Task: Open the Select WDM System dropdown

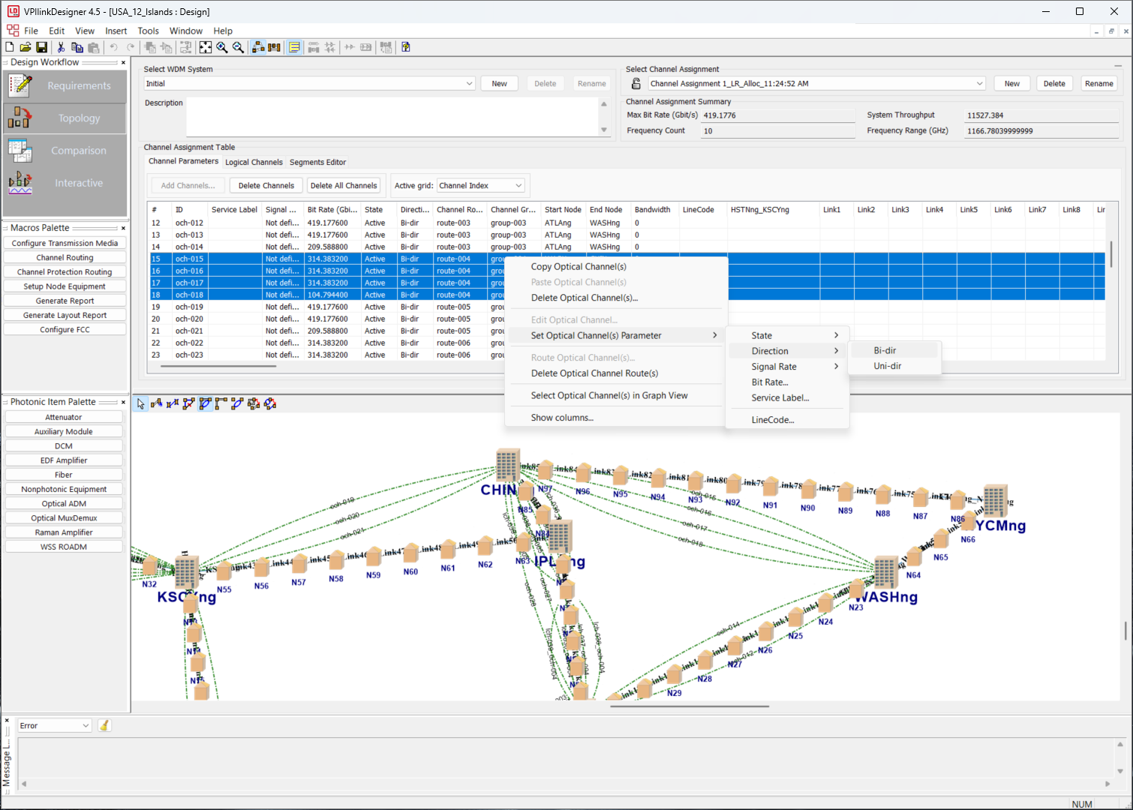Action: tap(309, 84)
